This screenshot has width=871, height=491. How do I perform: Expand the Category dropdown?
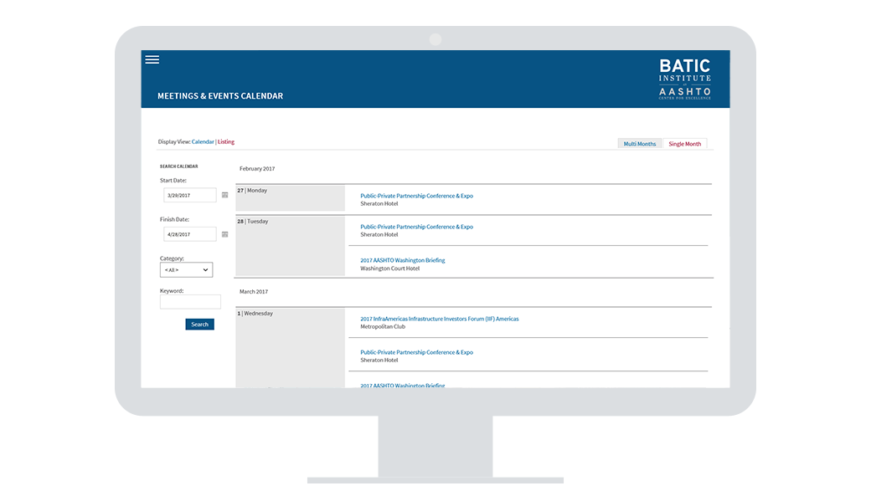pyautogui.click(x=186, y=270)
